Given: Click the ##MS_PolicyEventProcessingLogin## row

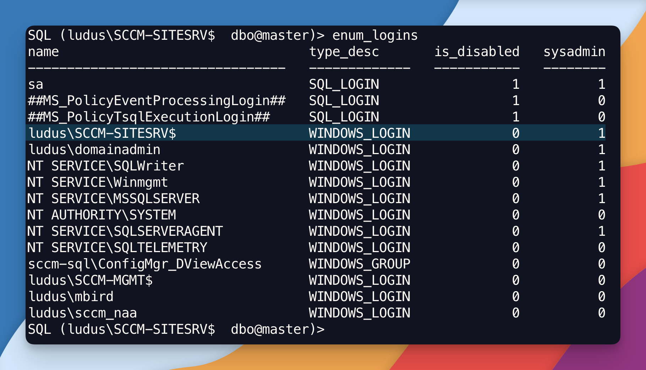Looking at the screenshot, I should coord(157,100).
